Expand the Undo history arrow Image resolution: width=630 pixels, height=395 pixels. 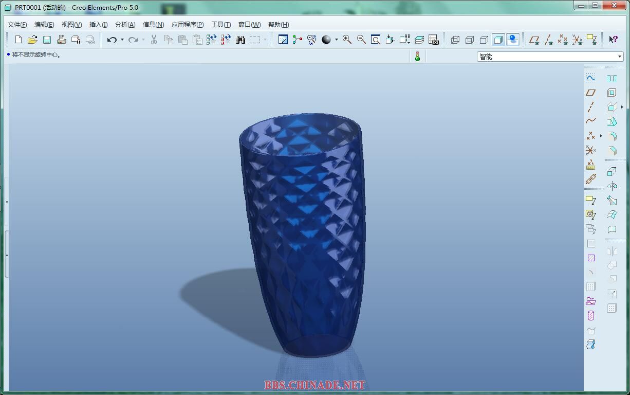(x=122, y=40)
